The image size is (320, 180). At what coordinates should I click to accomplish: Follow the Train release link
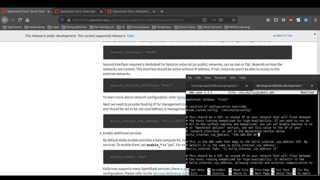coord(130,35)
